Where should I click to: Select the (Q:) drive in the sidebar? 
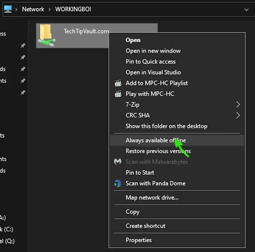7,241
